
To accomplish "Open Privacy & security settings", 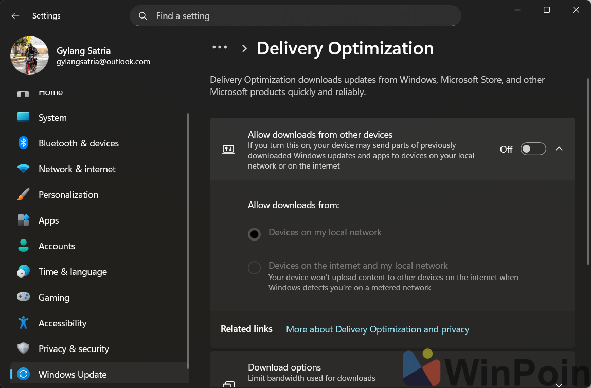I will (x=99, y=348).
